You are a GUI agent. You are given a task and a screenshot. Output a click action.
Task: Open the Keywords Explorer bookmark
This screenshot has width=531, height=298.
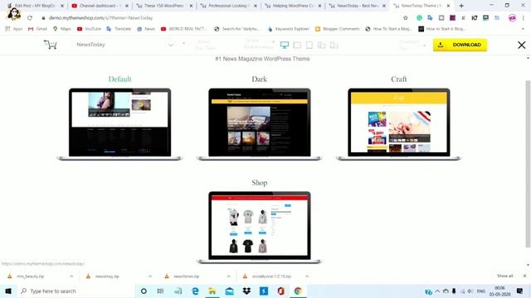[x=288, y=29]
